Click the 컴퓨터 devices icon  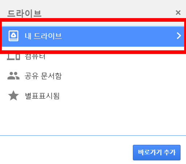(13, 57)
